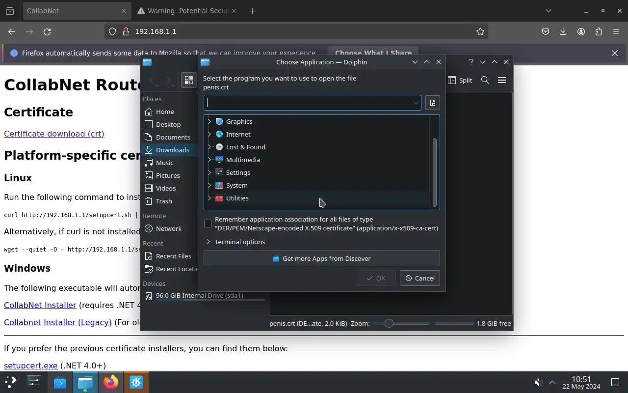Expand the Lost & Found category
The image size is (628, 393).
click(x=209, y=147)
